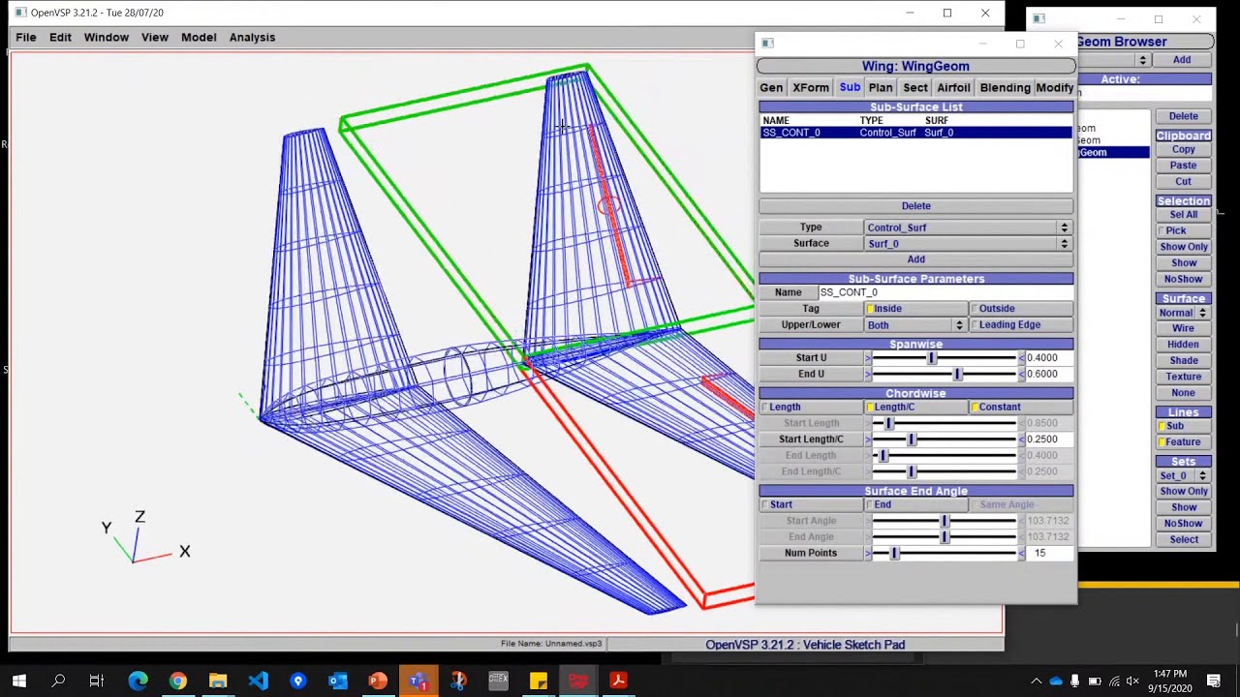
Task: Switch to the Sect tab
Action: coord(915,88)
